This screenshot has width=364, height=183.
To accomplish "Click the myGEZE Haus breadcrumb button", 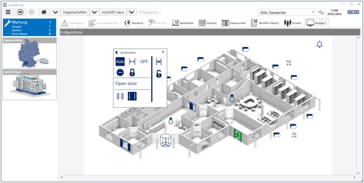I will point(113,12).
